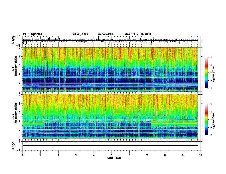Click the ch.1 spectrogram color bar
226x174 pixels.
point(207,73)
